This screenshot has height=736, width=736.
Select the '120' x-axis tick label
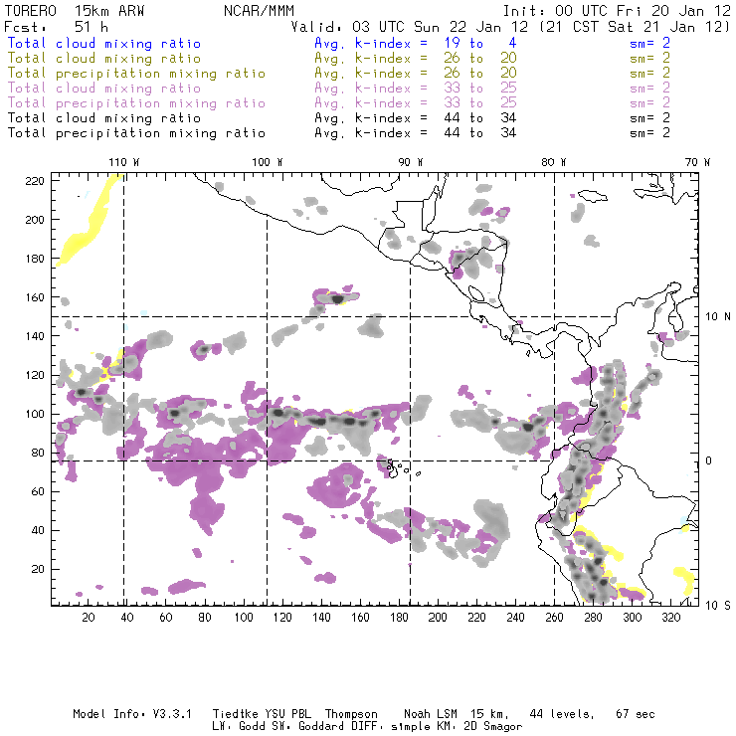[x=282, y=618]
